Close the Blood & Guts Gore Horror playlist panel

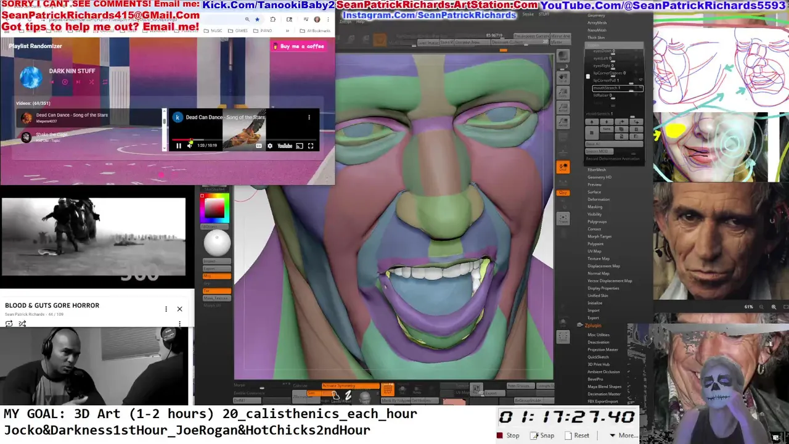coord(179,309)
